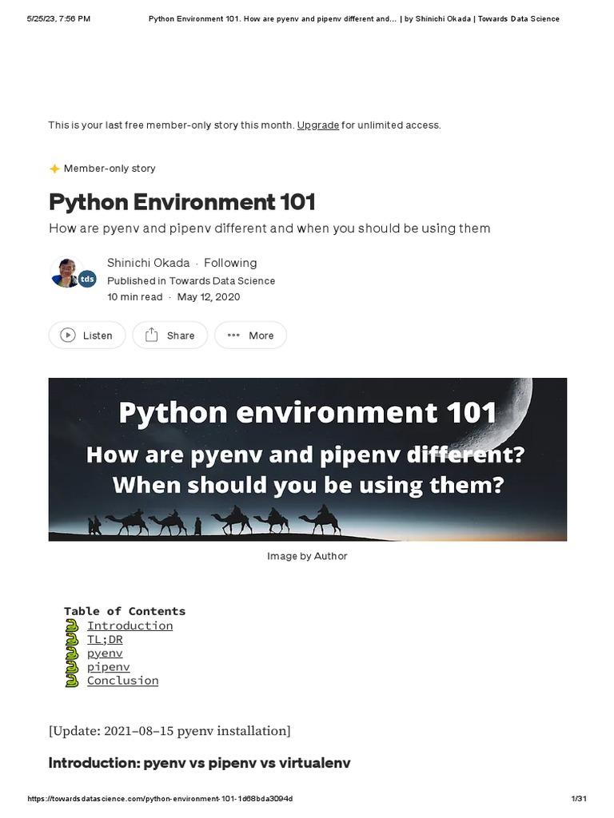
Task: Click the TDS publication badge
Action: pyautogui.click(x=87, y=279)
